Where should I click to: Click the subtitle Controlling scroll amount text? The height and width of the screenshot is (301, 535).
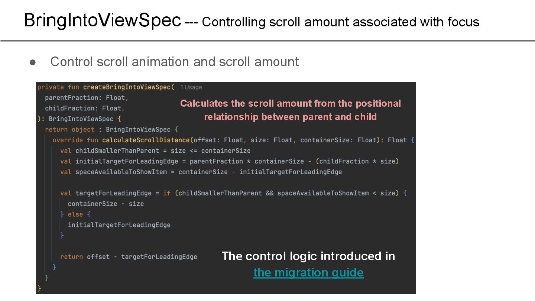pyautogui.click(x=341, y=22)
